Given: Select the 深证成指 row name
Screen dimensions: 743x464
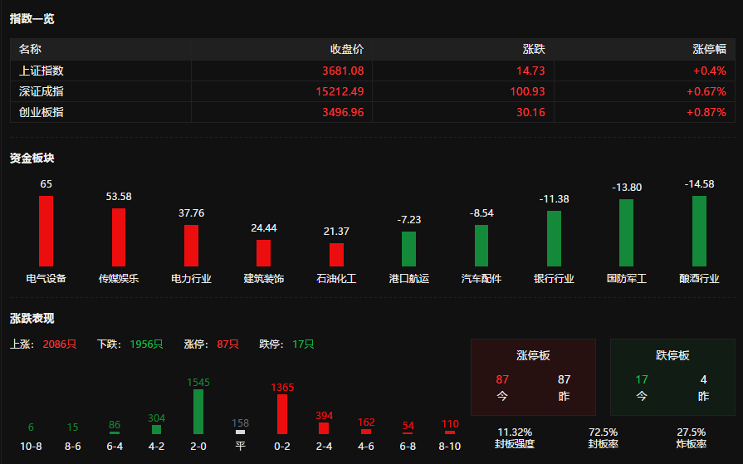Looking at the screenshot, I should point(42,91).
